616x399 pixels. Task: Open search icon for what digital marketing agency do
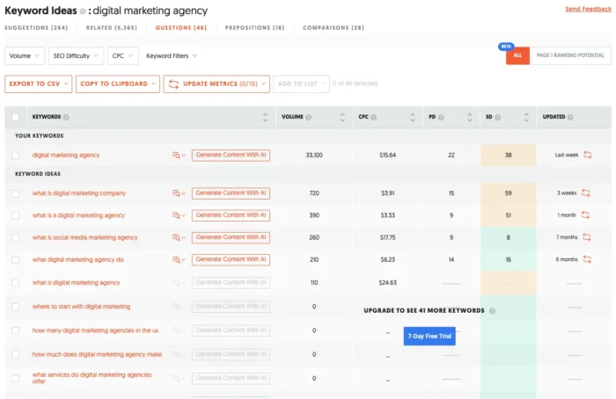coord(179,260)
